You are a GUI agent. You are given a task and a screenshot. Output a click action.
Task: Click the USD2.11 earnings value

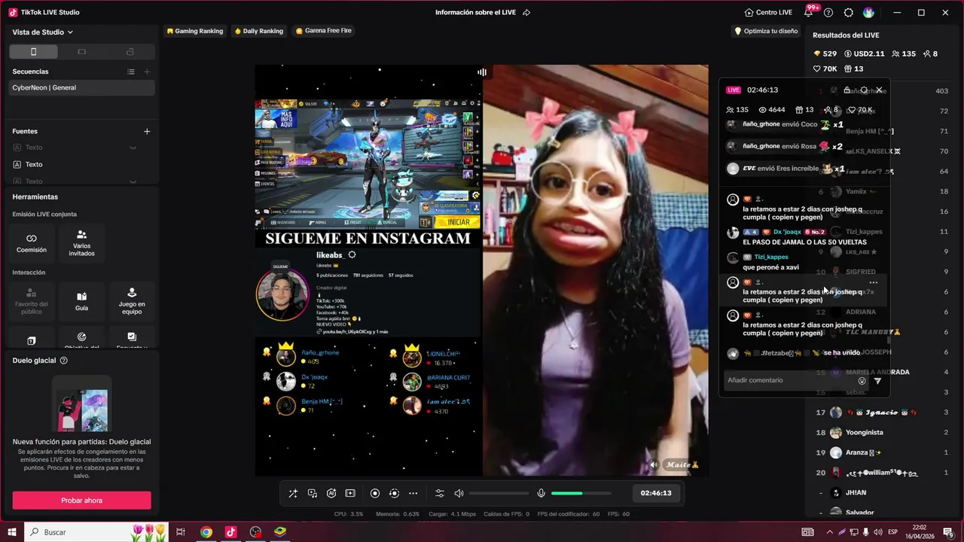864,53
